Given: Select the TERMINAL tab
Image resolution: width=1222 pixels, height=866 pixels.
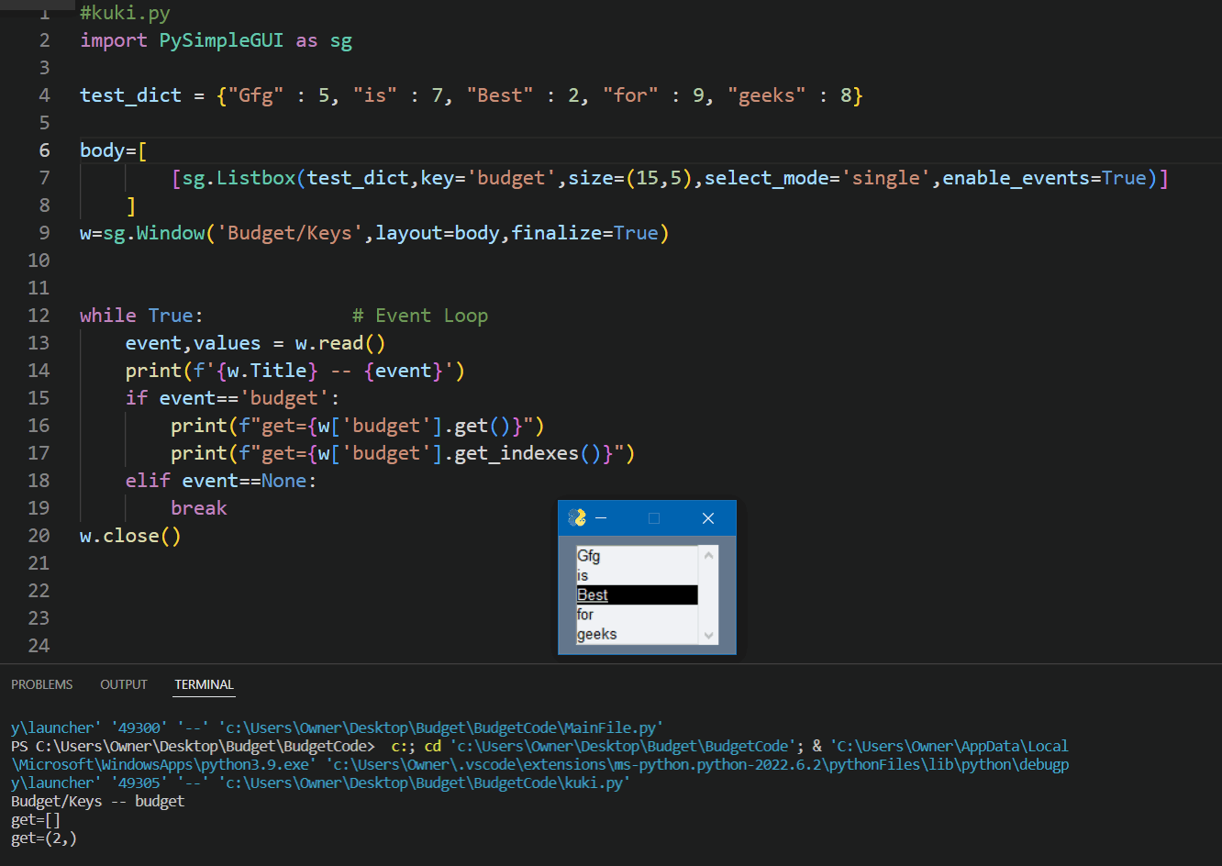Looking at the screenshot, I should (x=203, y=684).
